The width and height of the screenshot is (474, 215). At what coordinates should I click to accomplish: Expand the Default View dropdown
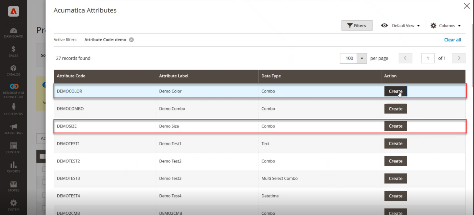[x=400, y=26]
